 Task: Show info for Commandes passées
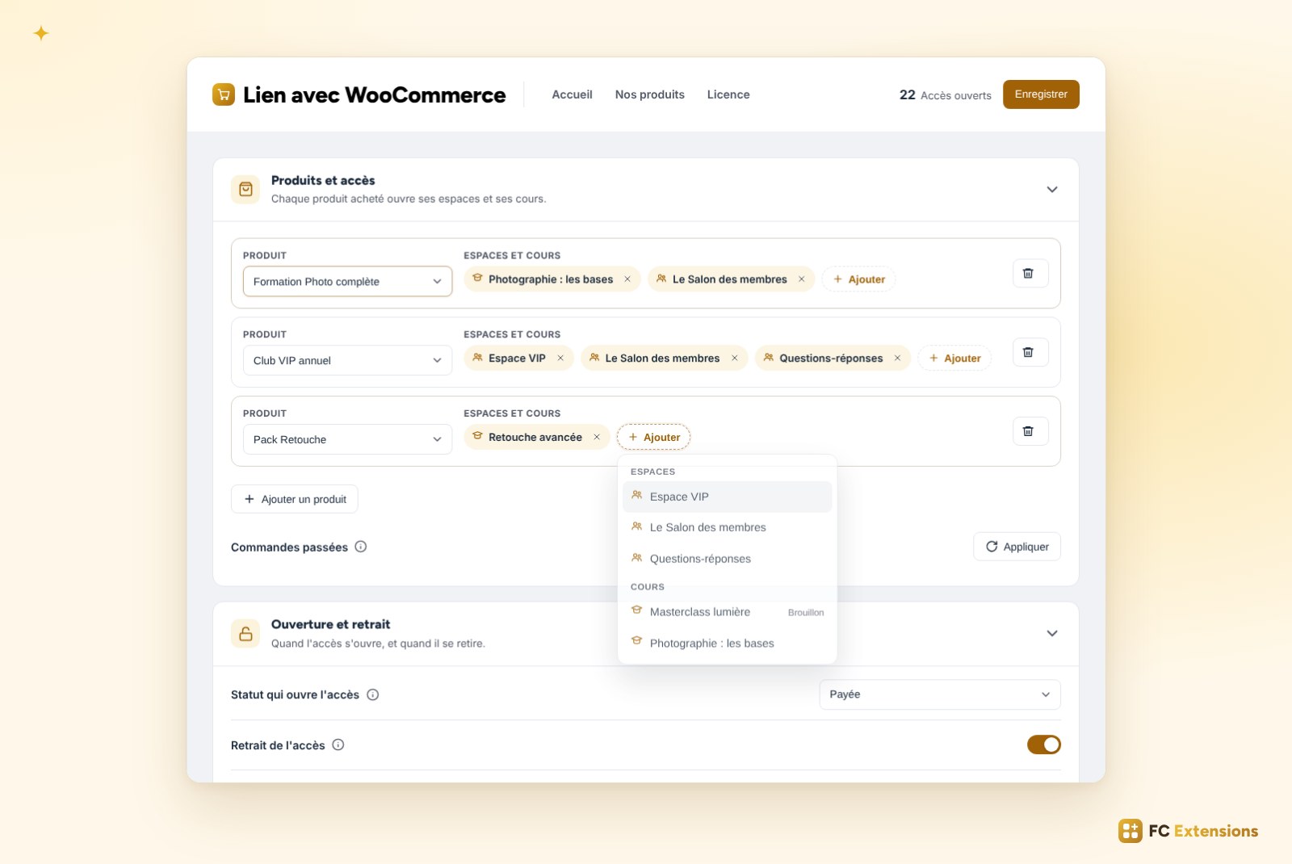pos(361,547)
